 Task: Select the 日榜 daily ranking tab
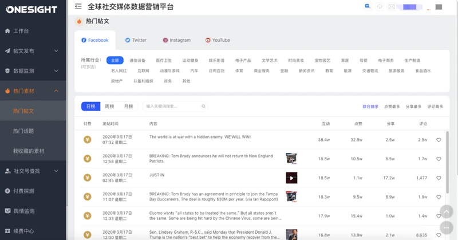click(x=91, y=106)
